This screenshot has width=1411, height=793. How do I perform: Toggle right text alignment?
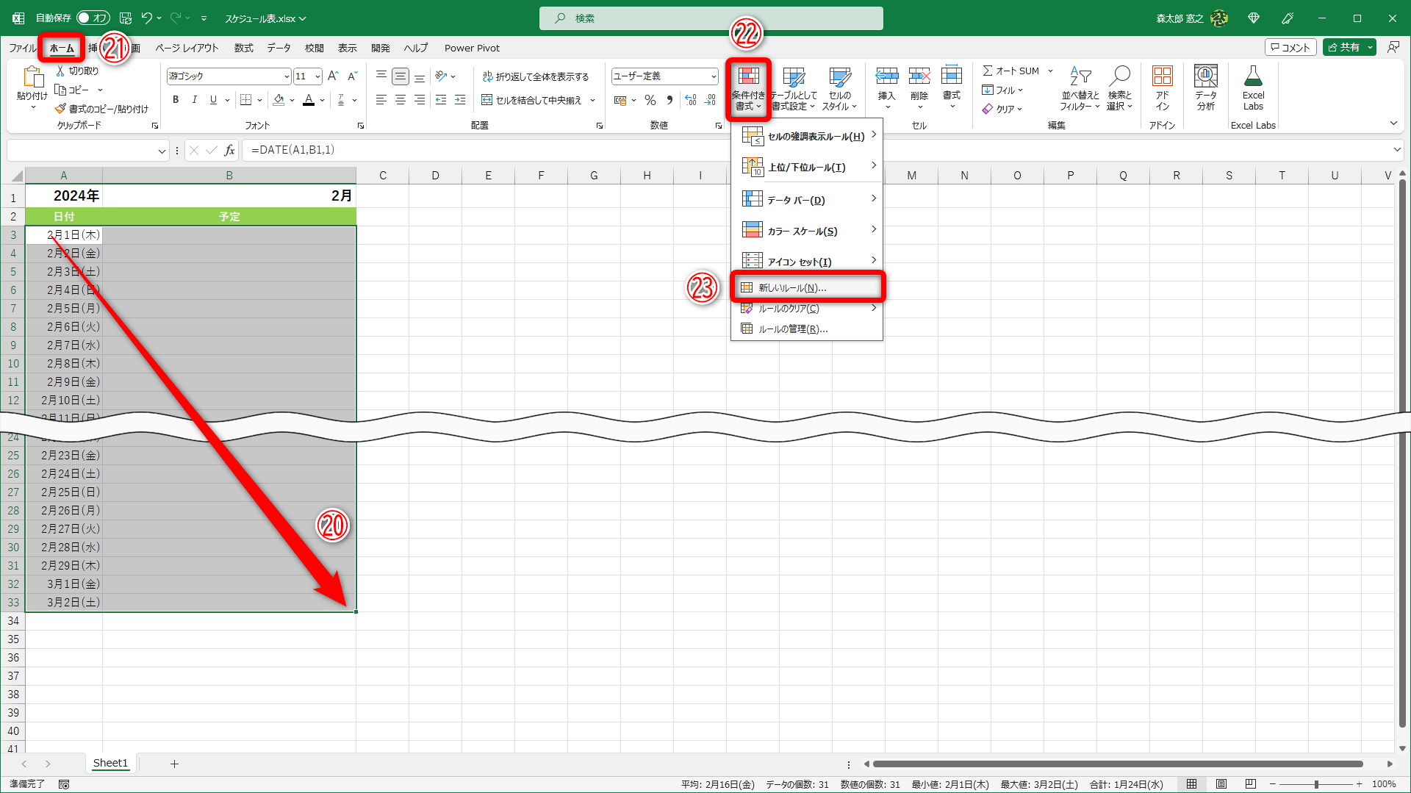click(x=420, y=100)
